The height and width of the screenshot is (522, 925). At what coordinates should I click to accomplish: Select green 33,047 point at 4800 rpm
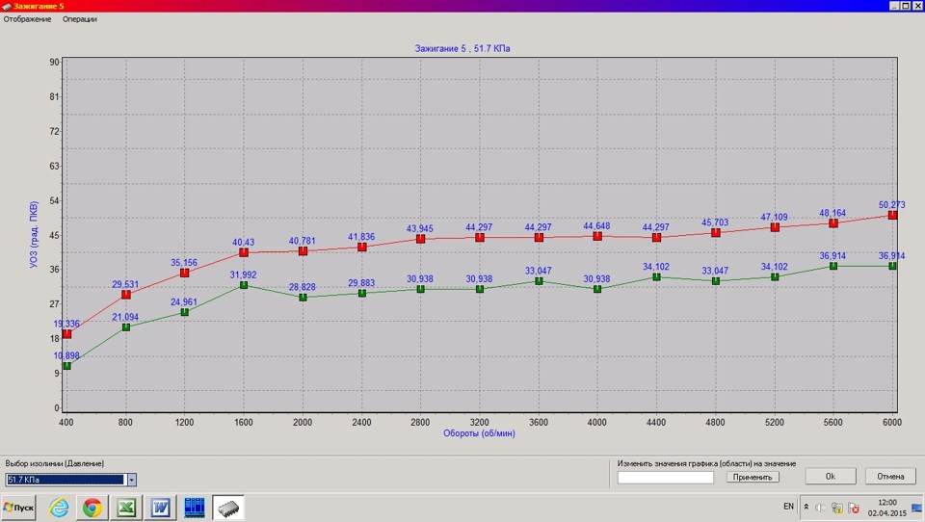click(716, 281)
